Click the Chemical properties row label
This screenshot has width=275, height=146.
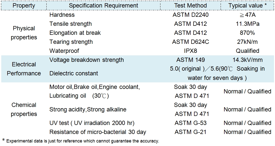(x=24, y=109)
